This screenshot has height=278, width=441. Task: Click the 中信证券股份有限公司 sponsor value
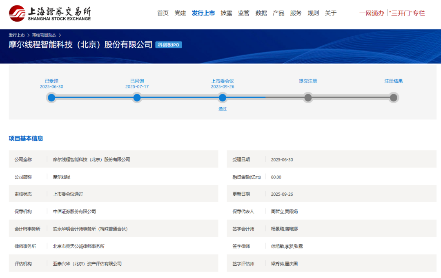pos(75,212)
